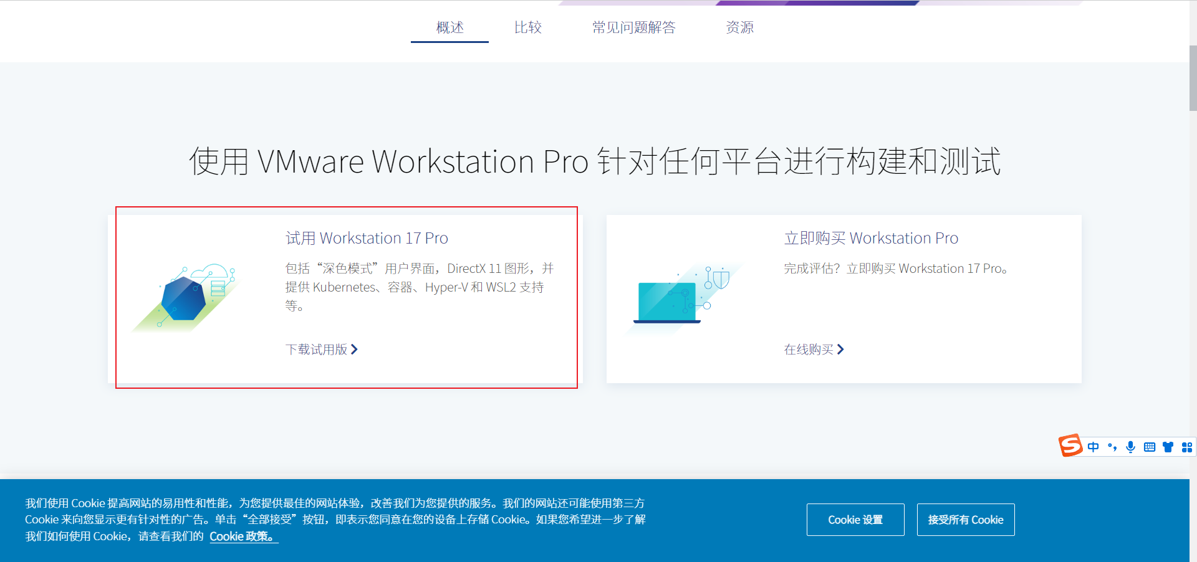This screenshot has height=562, width=1197.
Task: Click the 接受所有 Cookie button
Action: pos(966,520)
